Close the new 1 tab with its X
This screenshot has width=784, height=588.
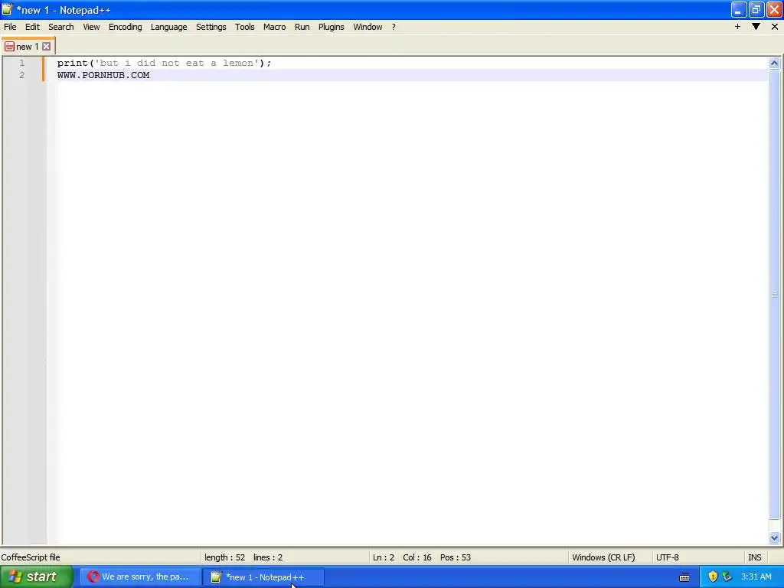point(46,47)
